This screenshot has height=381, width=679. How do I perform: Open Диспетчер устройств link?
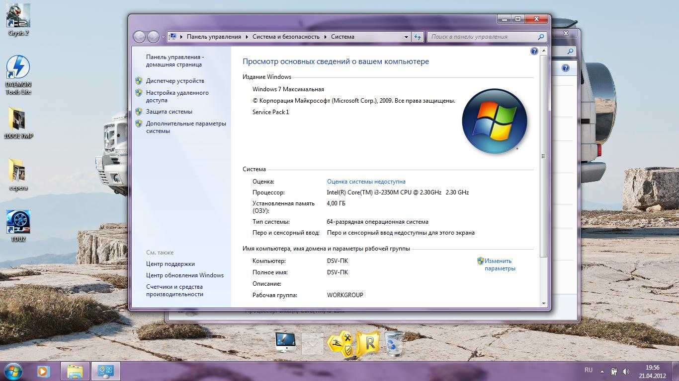coord(175,81)
